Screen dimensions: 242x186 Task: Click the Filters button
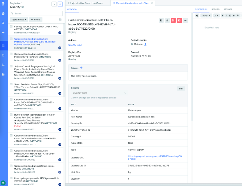tap(36, 20)
